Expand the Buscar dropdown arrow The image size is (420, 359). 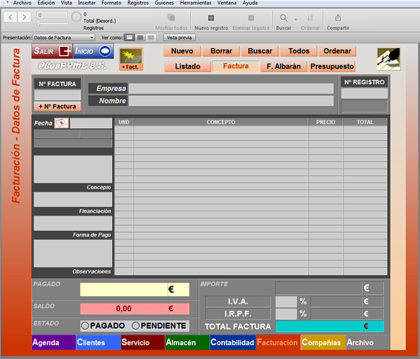pos(295,20)
